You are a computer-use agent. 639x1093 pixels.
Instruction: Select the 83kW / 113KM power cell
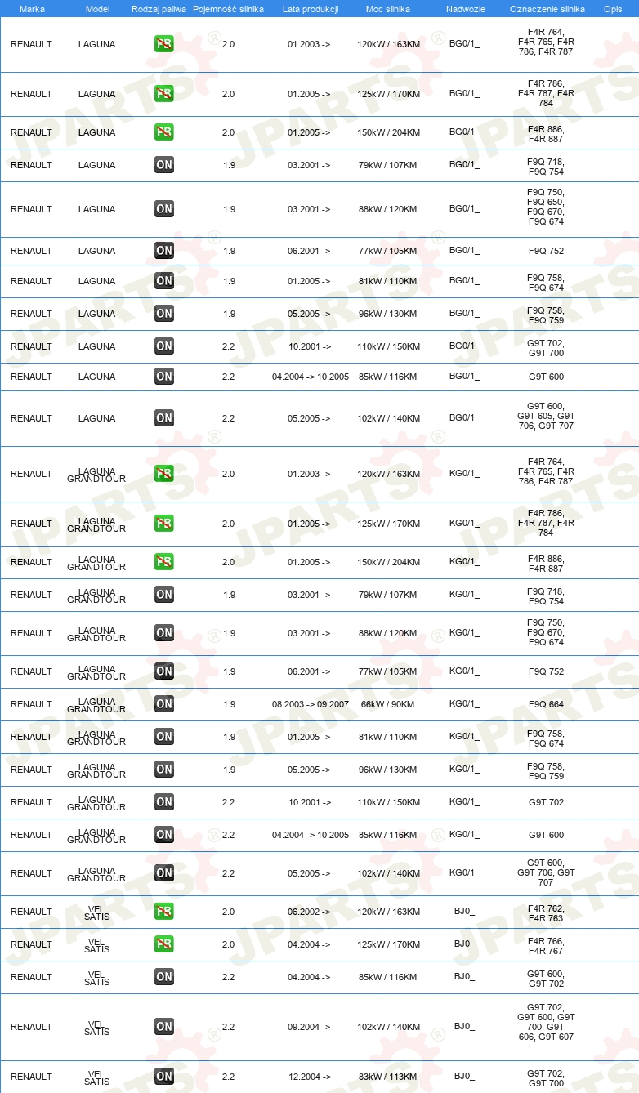click(389, 1077)
